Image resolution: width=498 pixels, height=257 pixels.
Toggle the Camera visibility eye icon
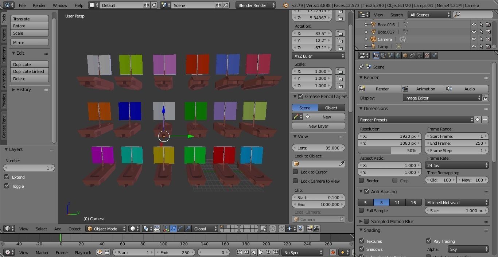coord(474,39)
